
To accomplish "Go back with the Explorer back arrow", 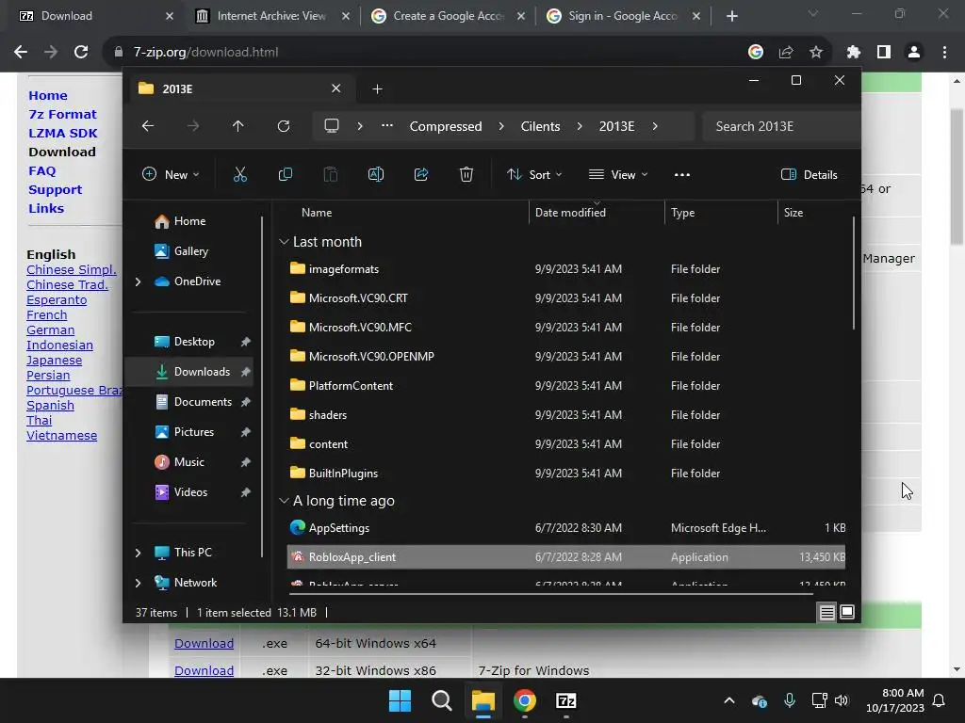I will point(148,126).
